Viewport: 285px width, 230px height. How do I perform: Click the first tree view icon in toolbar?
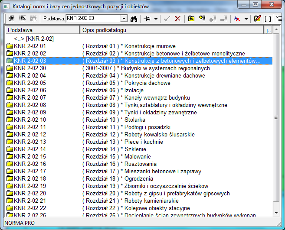(x=11, y=19)
